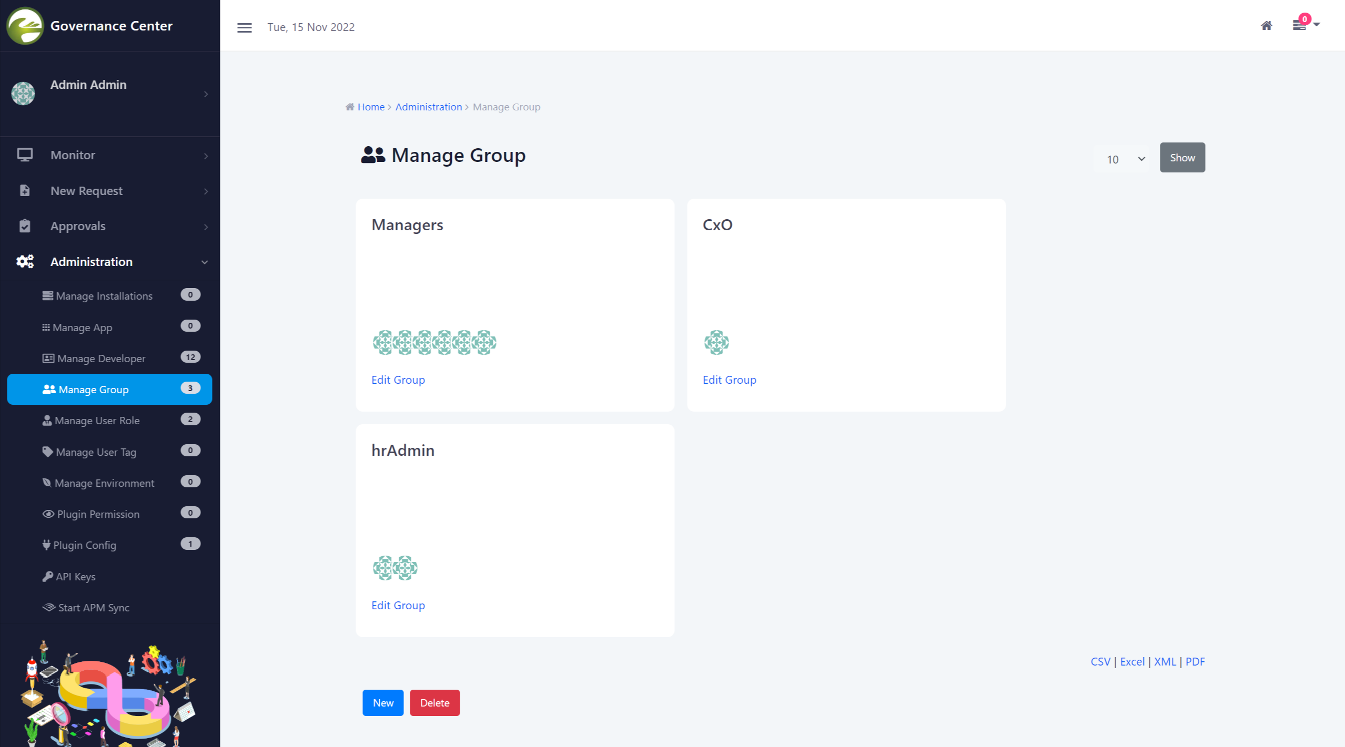Image resolution: width=1345 pixels, height=747 pixels.
Task: Click the Monitor screen icon in sidebar
Action: (25, 155)
